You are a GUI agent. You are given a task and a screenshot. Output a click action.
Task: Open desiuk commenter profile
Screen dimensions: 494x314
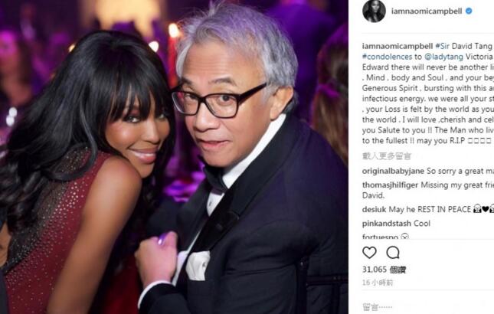point(375,209)
